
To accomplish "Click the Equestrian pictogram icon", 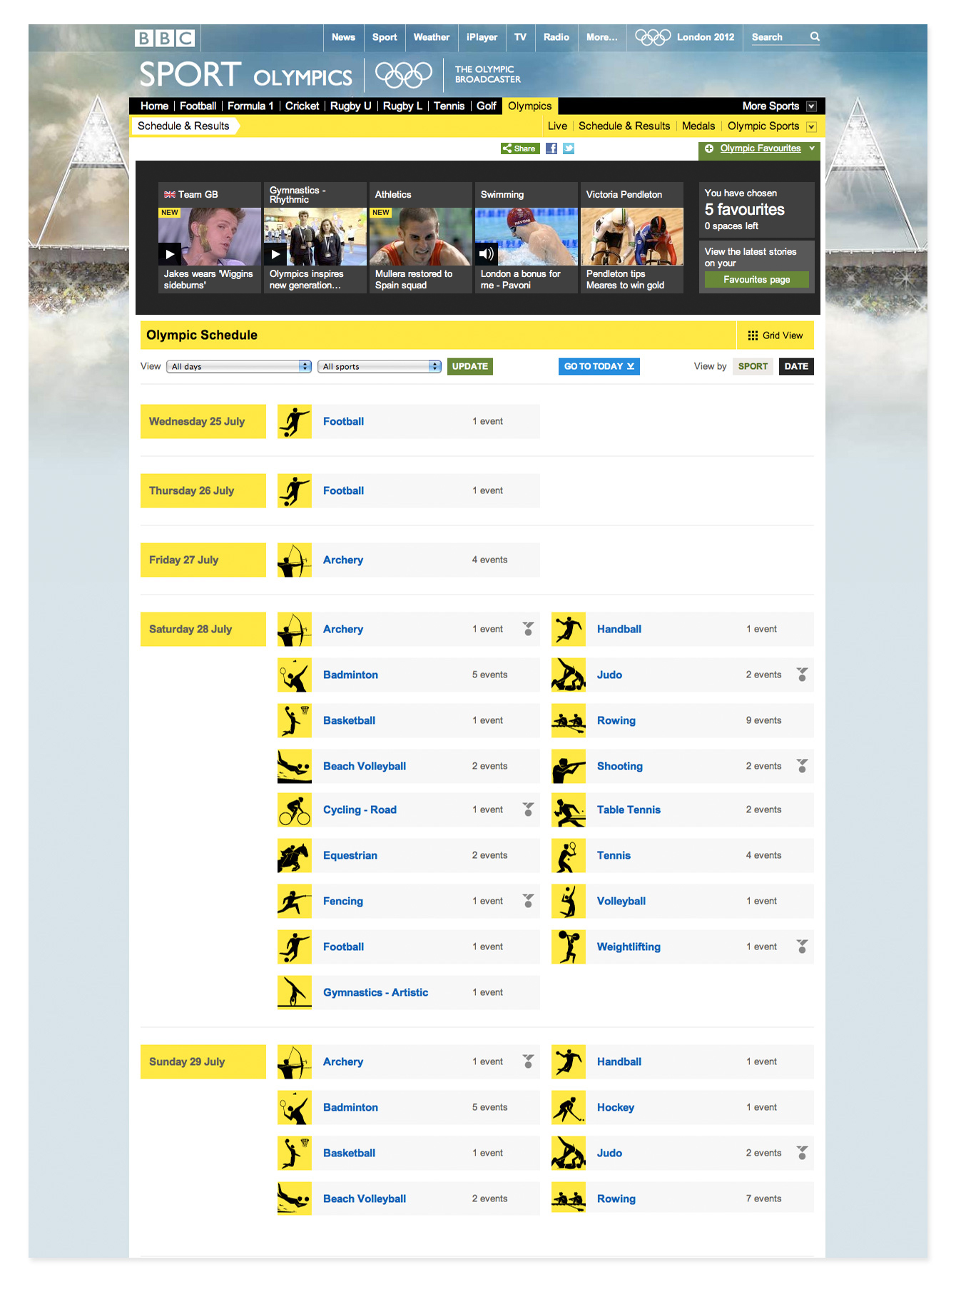I will point(295,855).
